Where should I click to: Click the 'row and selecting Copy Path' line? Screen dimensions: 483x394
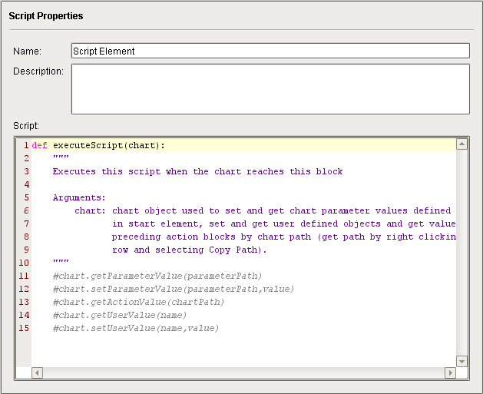click(200, 250)
